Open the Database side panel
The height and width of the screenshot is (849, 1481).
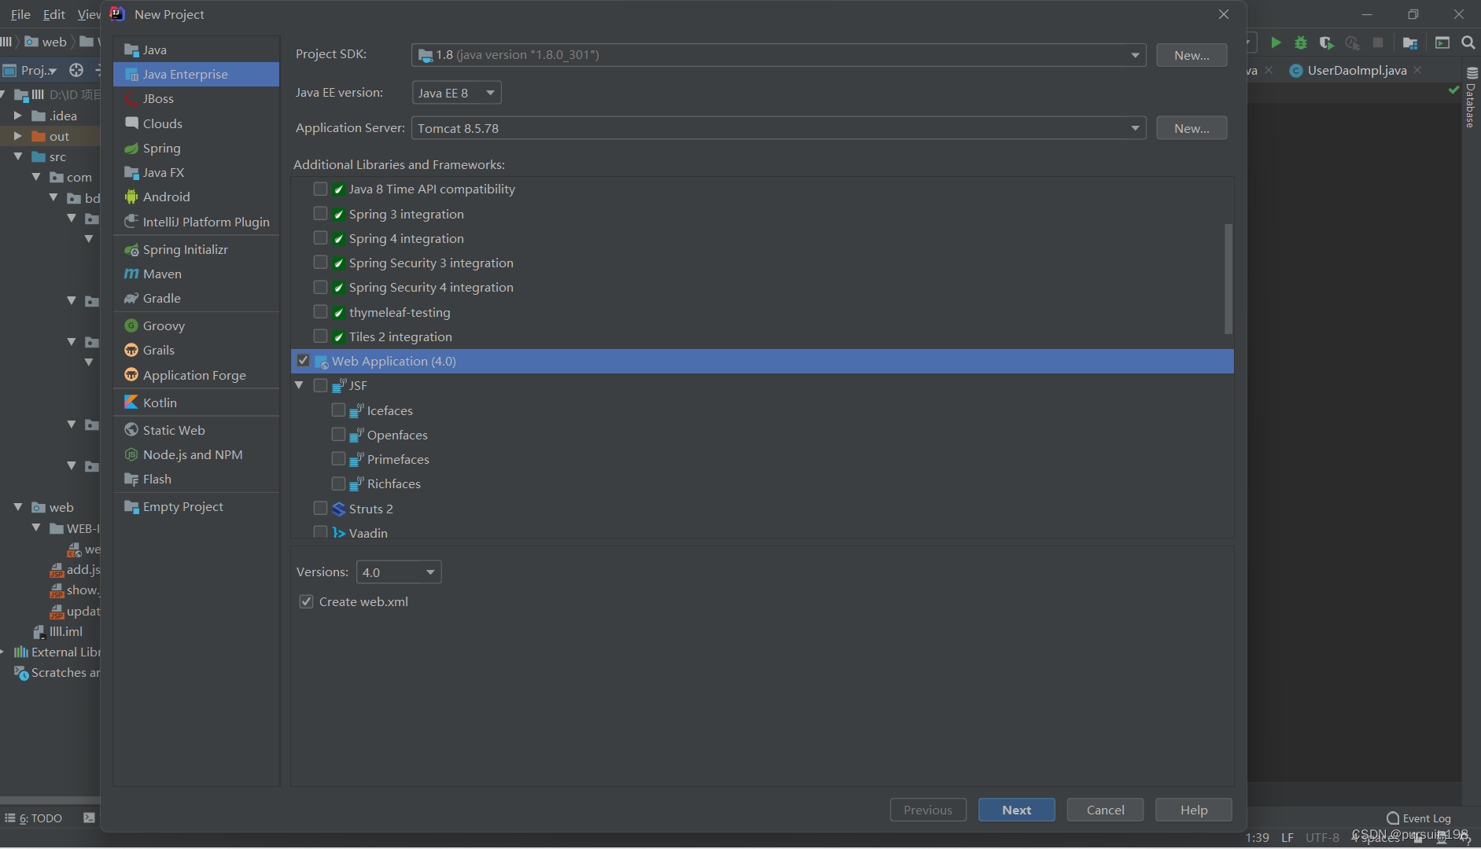(1471, 97)
